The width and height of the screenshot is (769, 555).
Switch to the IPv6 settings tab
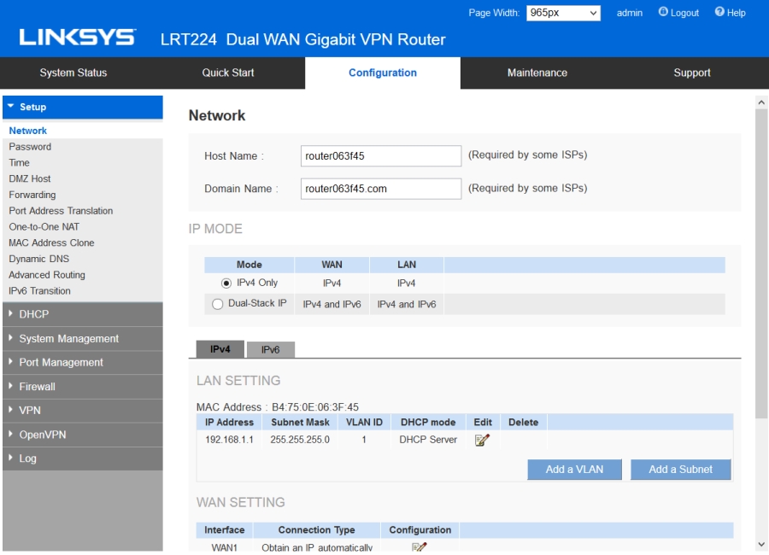(x=271, y=349)
